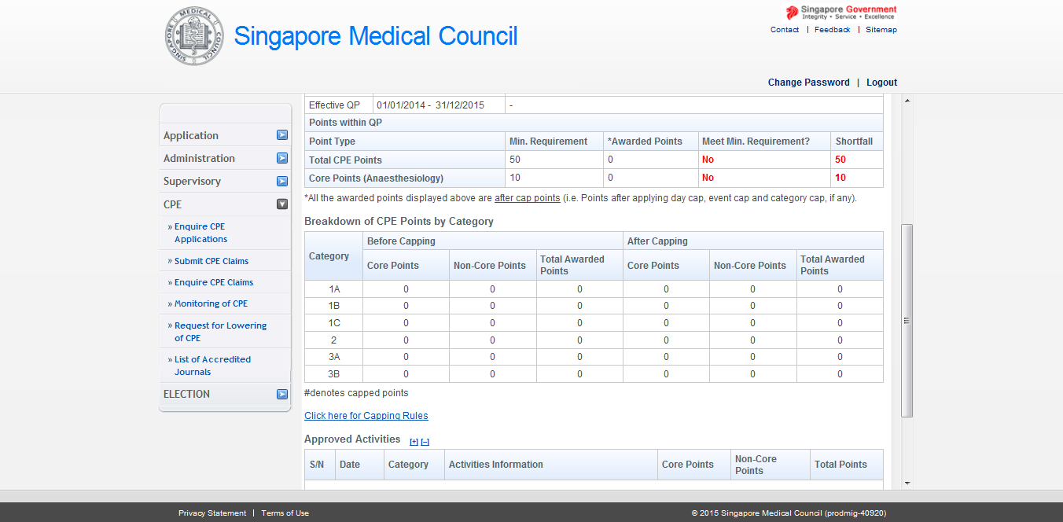Click the Logout link

881,83
